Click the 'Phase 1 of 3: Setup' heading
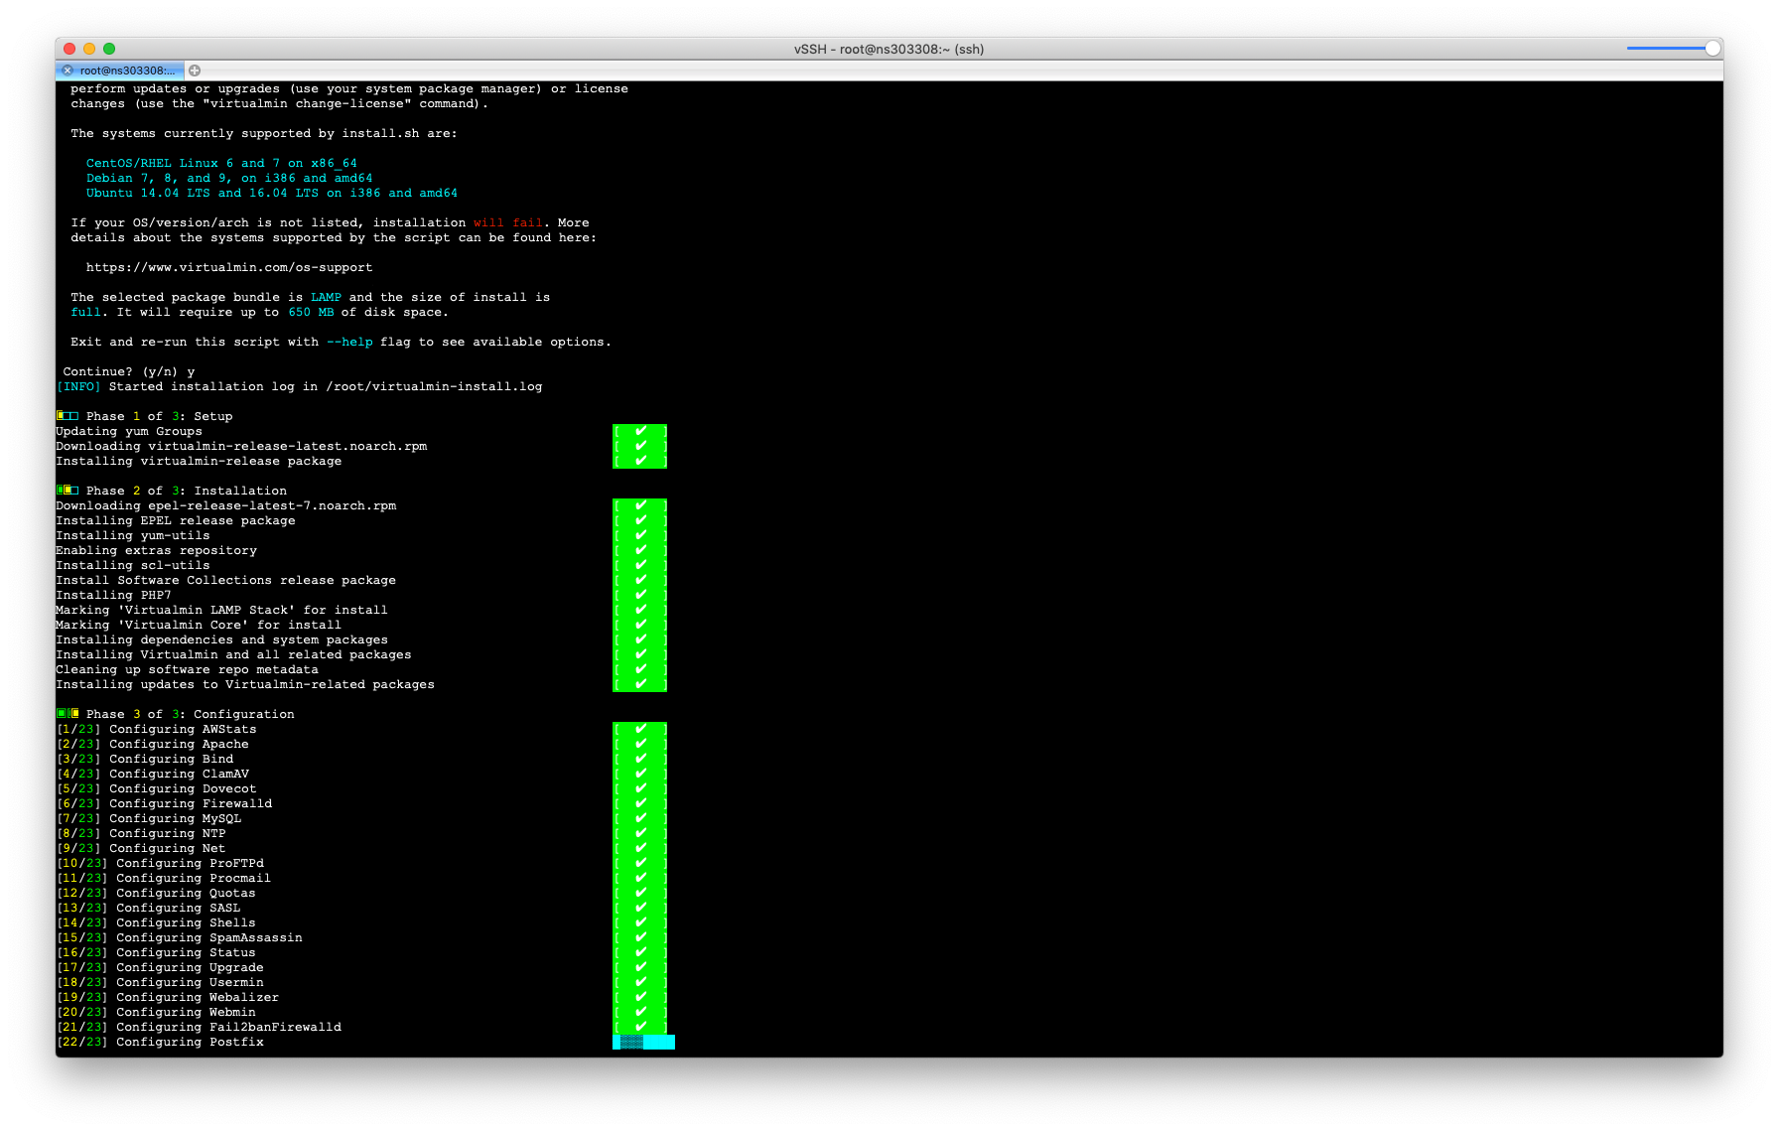The image size is (1779, 1131). pyautogui.click(x=159, y=416)
